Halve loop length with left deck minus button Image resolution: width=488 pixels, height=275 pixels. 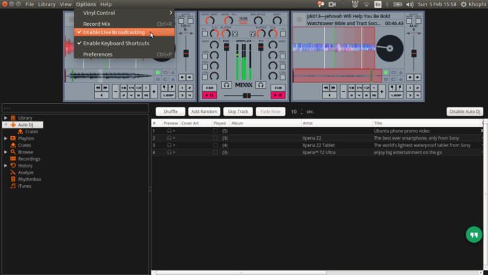pyautogui.click(x=116, y=91)
